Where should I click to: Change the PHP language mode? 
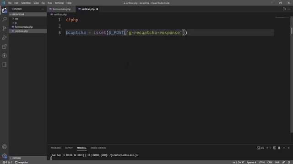pyautogui.click(x=277, y=162)
